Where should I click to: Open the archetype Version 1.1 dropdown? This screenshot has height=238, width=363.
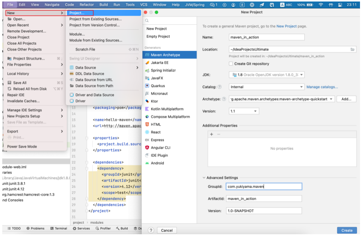244,111
